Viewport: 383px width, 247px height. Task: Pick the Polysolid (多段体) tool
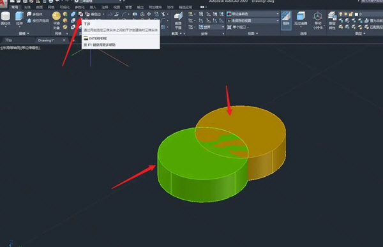(x=34, y=14)
